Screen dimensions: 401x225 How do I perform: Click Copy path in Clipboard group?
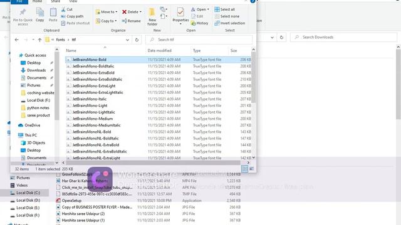(x=72, y=16)
